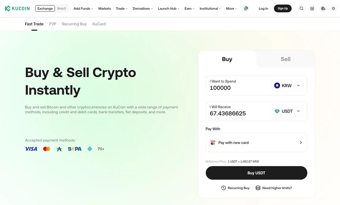Image resolution: width=340 pixels, height=205 pixels.
Task: Click the Mastercard payment icon
Action: click(46, 149)
